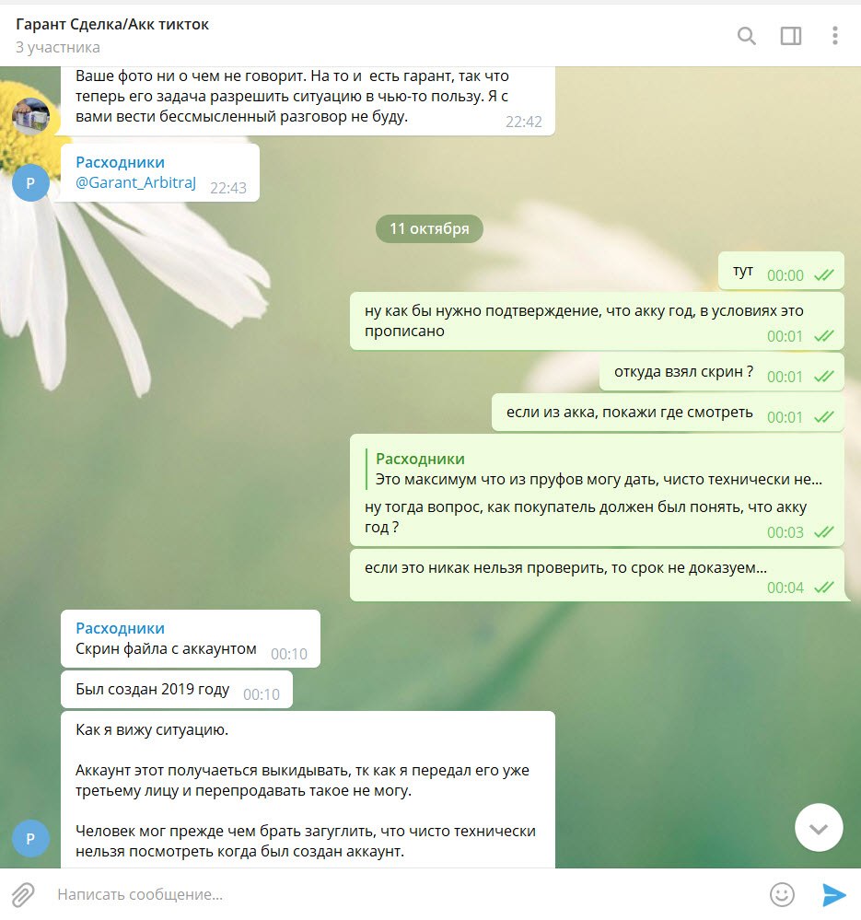Select the message 'Был создан 2019 году'
Screen dimensions: 861x920
point(177,690)
